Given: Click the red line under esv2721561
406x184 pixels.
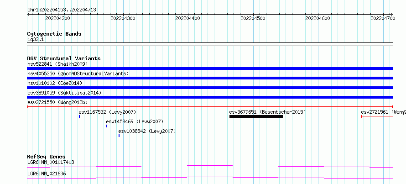Looking at the screenshot, I should pos(377,116).
